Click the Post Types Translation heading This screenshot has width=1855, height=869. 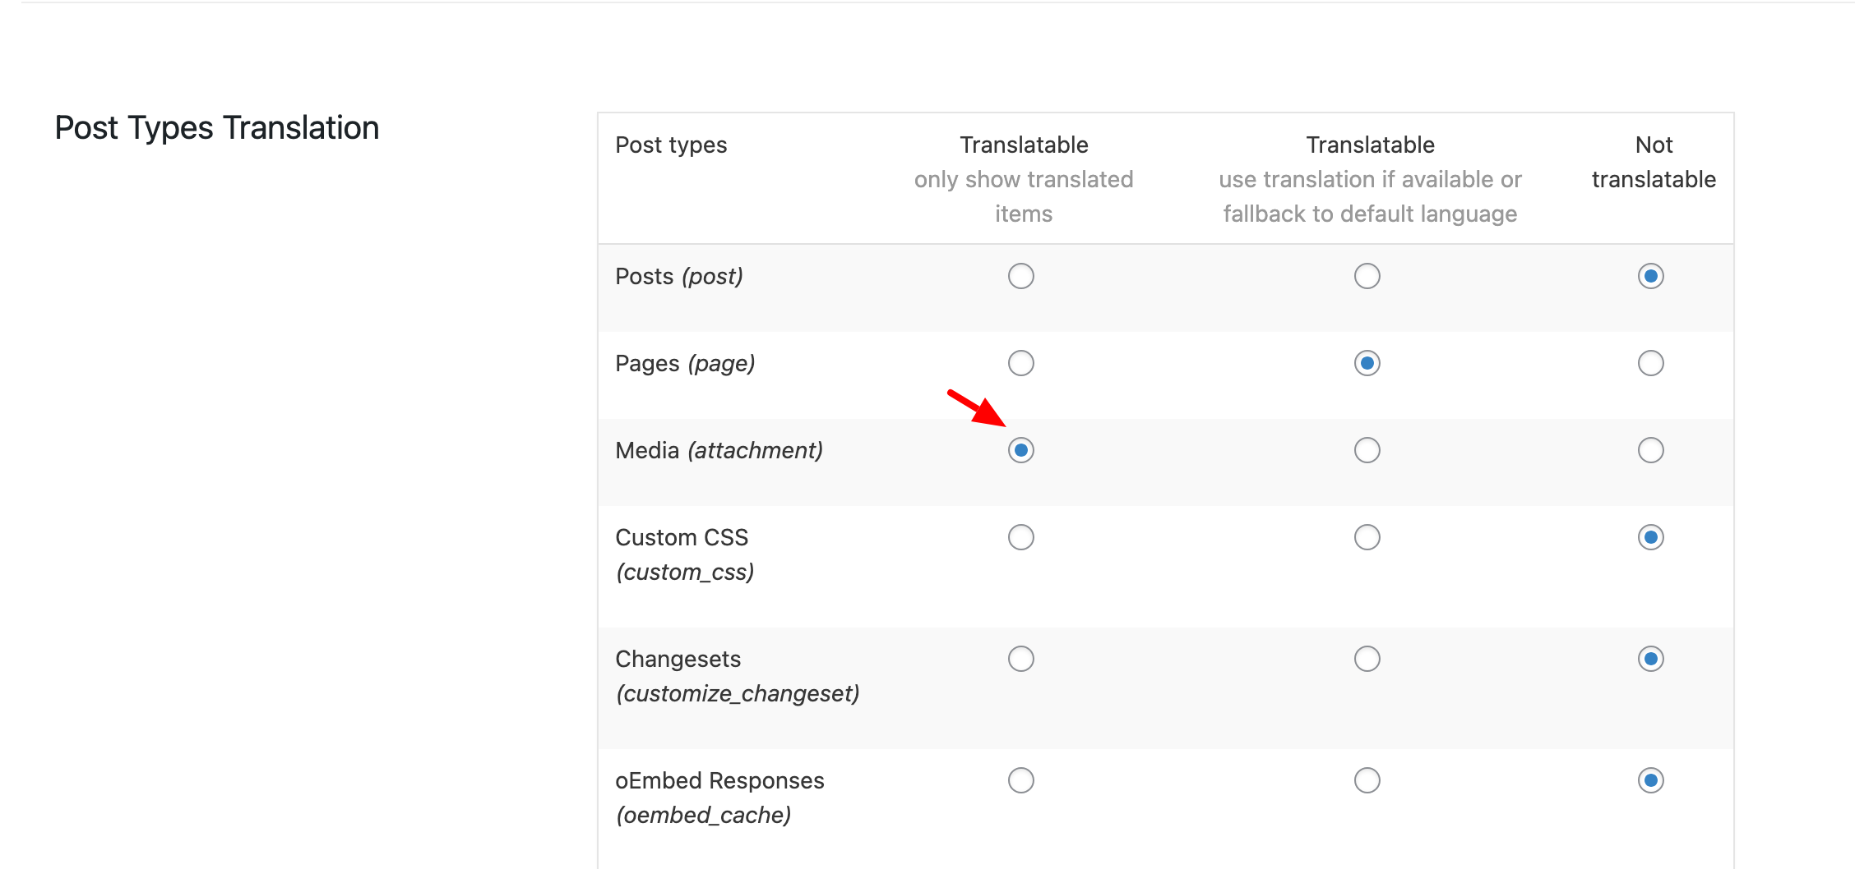point(217,129)
